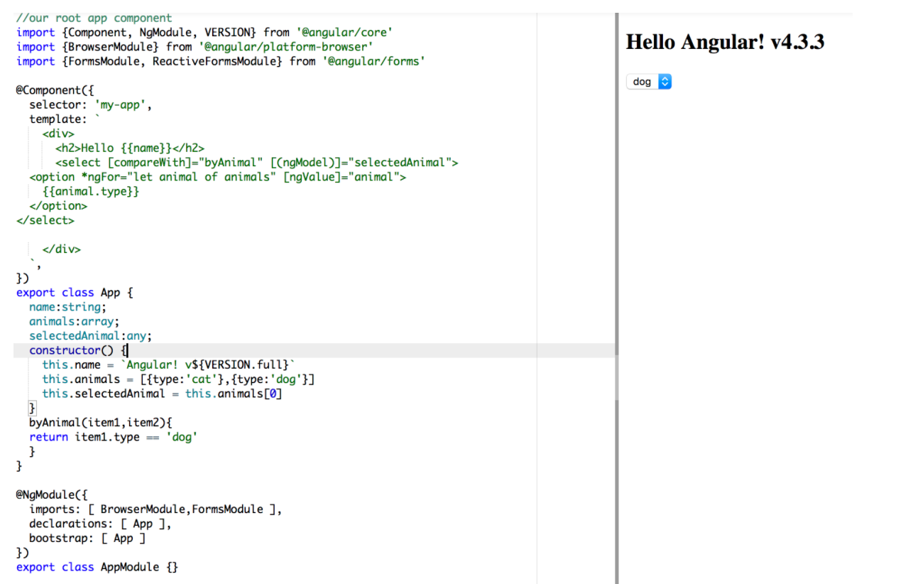Click the animals:array; declaration
This screenshot has width=913, height=584.
click(x=75, y=321)
